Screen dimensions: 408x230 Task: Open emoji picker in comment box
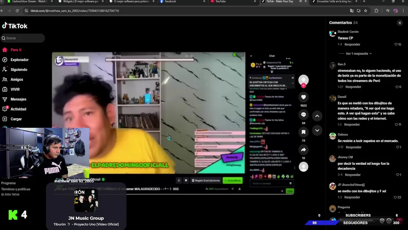(x=389, y=221)
